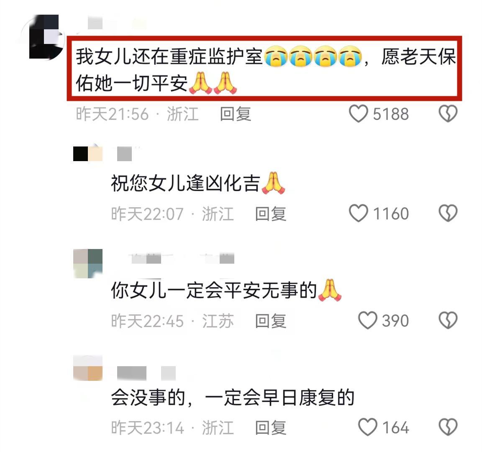Like the comment with 5188 likes

pyautogui.click(x=359, y=113)
